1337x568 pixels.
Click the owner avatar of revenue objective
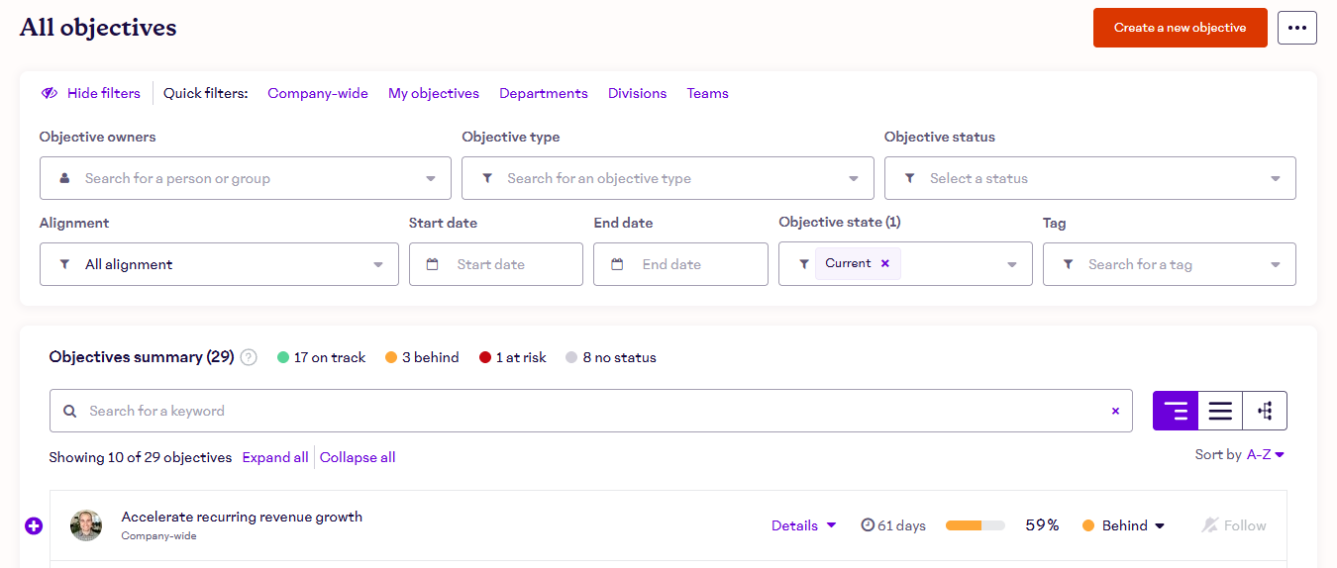tap(86, 525)
